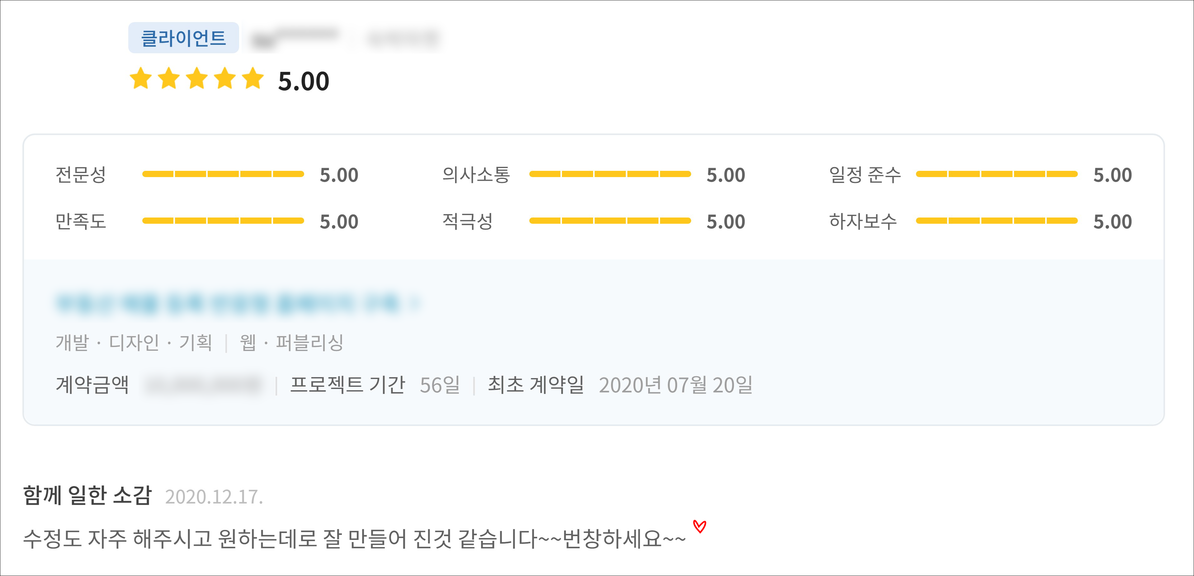The image size is (1194, 576).
Task: Click the second yellow rating star
Action: pos(169,78)
